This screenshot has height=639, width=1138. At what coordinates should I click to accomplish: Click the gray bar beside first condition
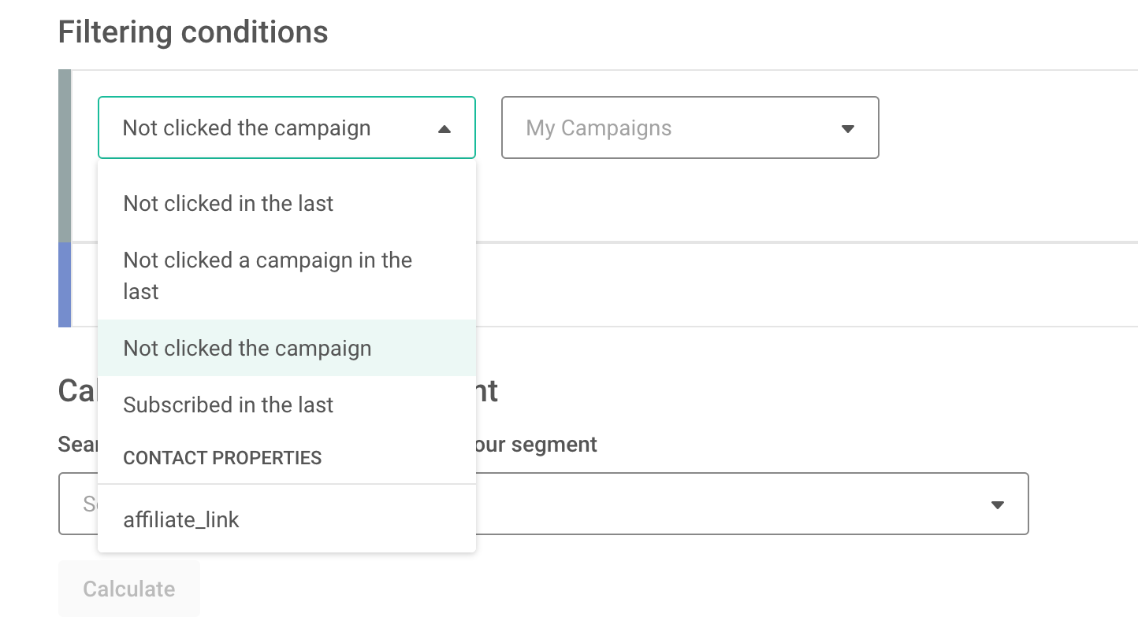point(65,156)
